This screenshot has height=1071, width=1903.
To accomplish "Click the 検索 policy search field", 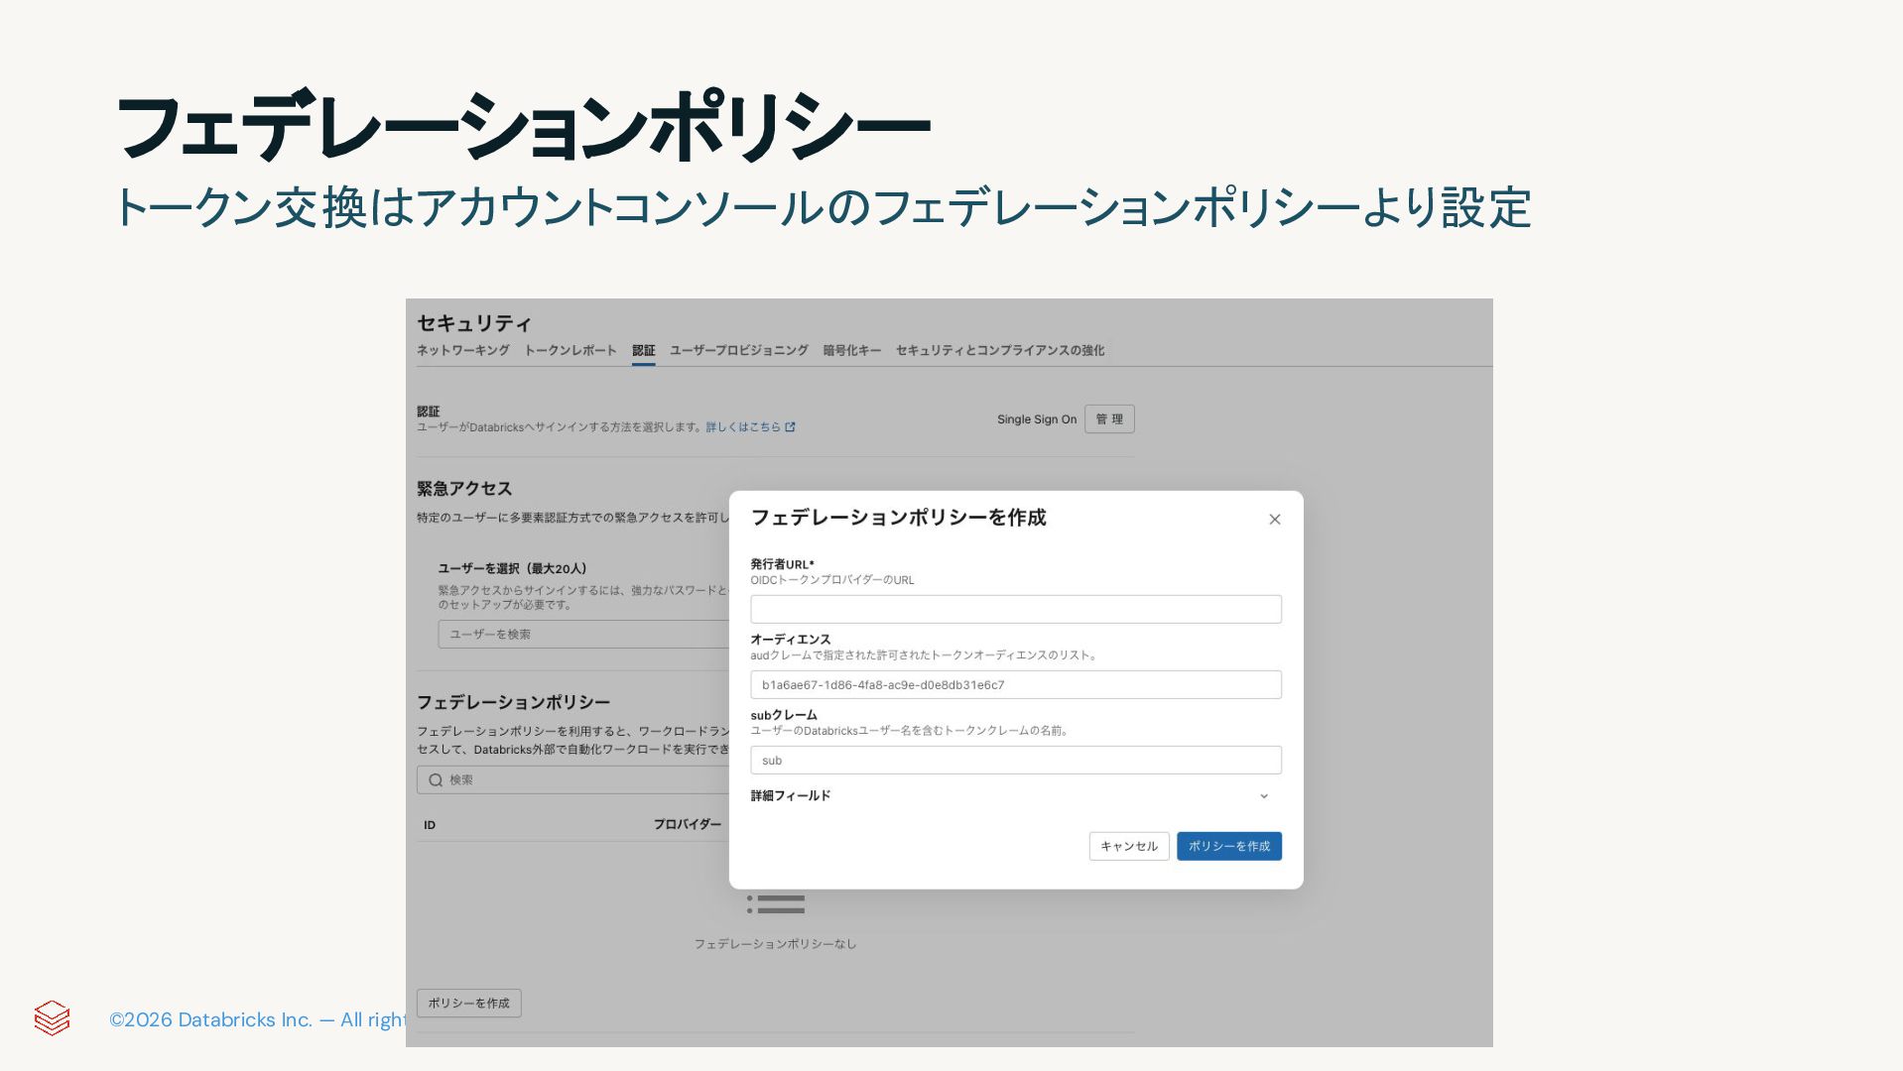I will point(573,779).
